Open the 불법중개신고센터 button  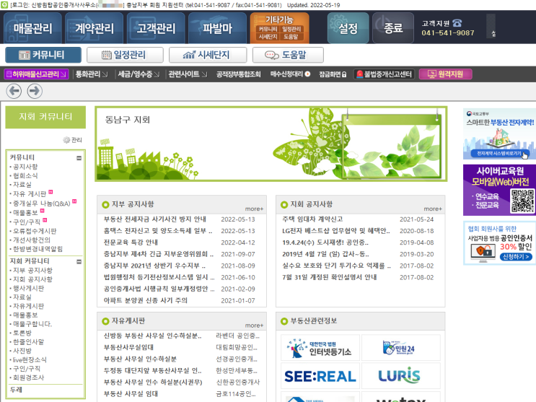coord(385,74)
